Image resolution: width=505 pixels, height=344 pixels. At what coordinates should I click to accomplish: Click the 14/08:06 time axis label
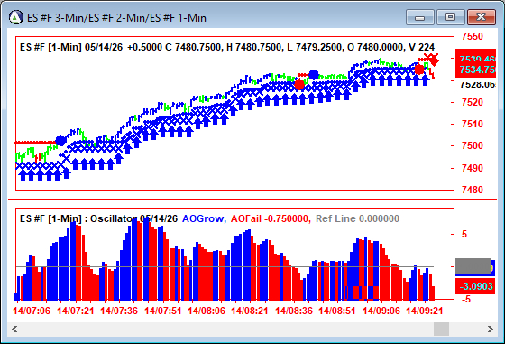tap(207, 311)
